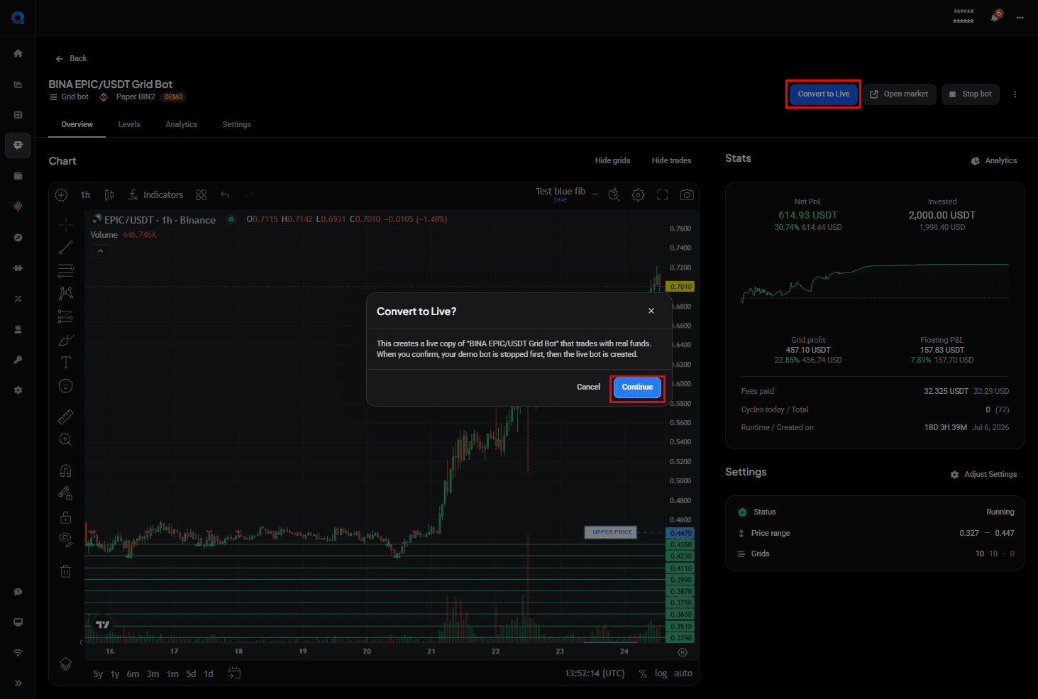Collapse the chart legend arrow
Screen dimensions: 1038x699
(x=100, y=251)
